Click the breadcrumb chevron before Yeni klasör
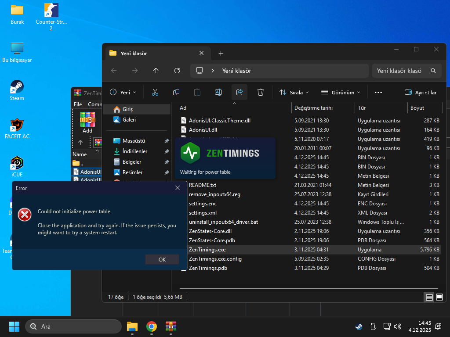Image resolution: width=450 pixels, height=337 pixels. pyautogui.click(x=213, y=71)
